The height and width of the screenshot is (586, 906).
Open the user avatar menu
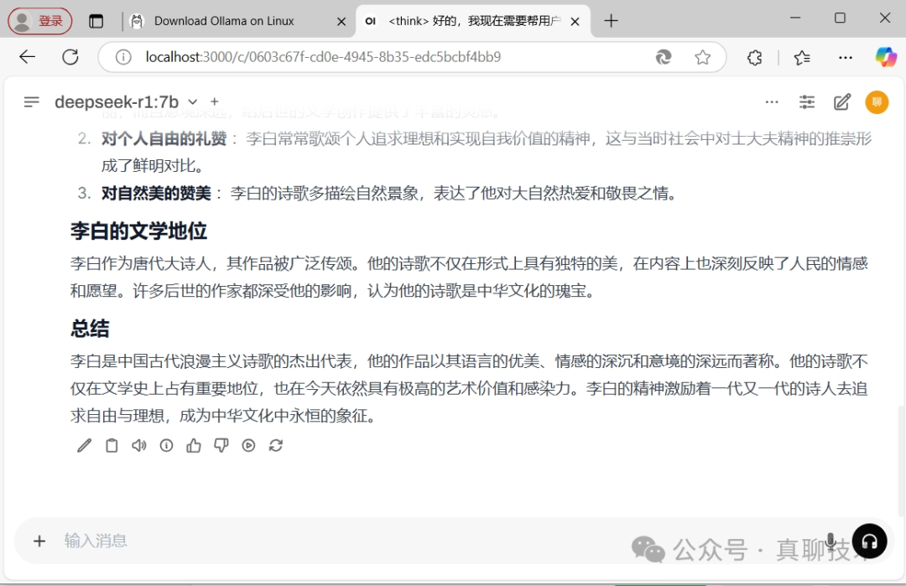(877, 102)
